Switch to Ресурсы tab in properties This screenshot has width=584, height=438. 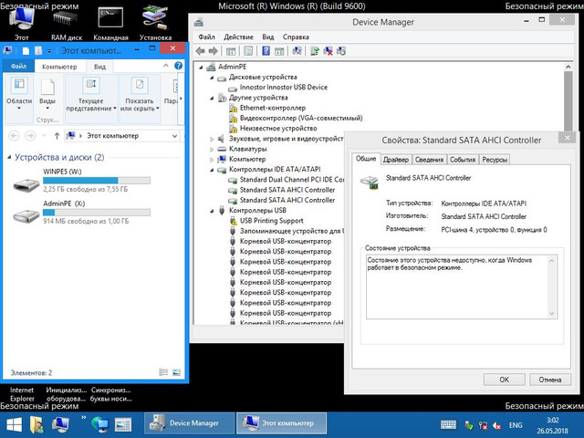495,160
